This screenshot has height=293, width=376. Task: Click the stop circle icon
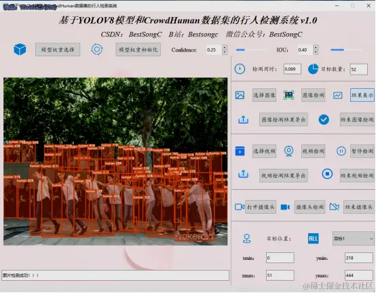pyautogui.click(x=327, y=174)
